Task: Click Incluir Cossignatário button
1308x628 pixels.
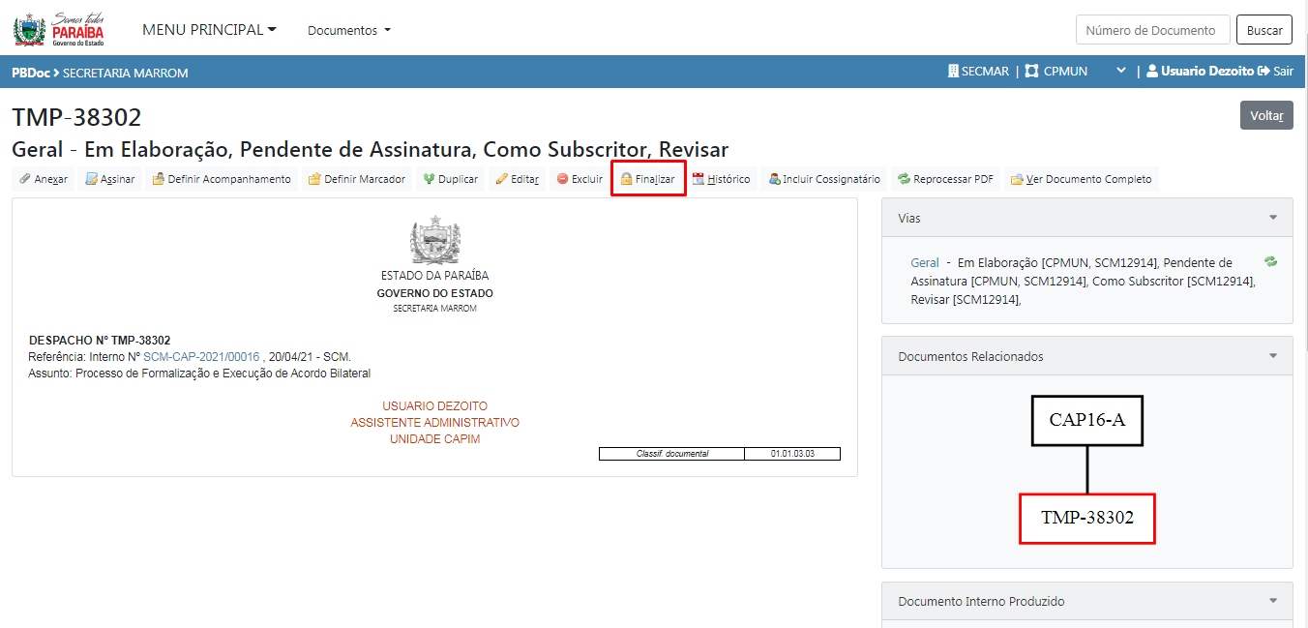Action: click(x=823, y=179)
